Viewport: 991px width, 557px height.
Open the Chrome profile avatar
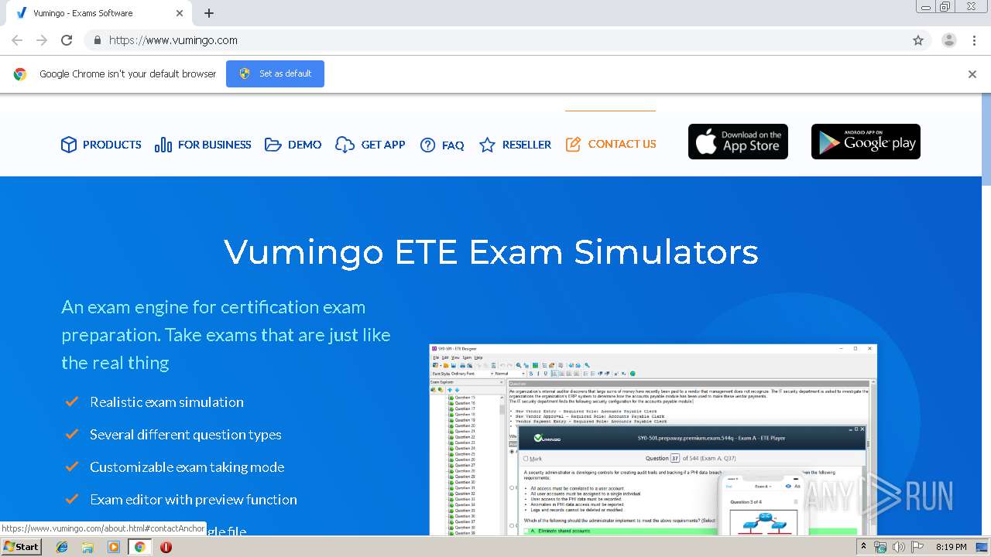pos(949,40)
